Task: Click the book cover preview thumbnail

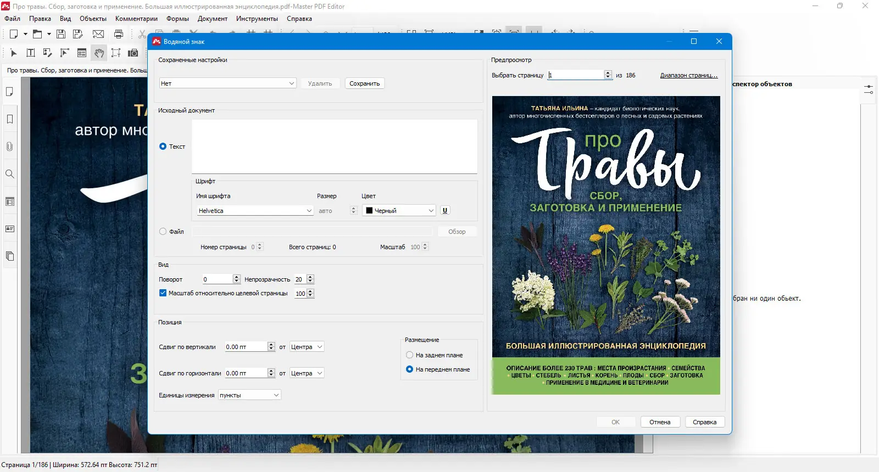Action: coord(606,245)
